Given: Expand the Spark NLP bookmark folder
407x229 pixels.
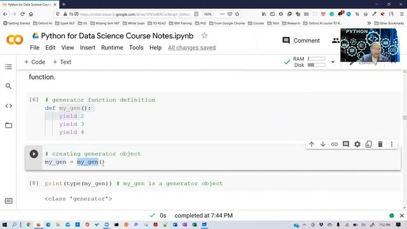Looking at the screenshot, I should click(65, 23).
